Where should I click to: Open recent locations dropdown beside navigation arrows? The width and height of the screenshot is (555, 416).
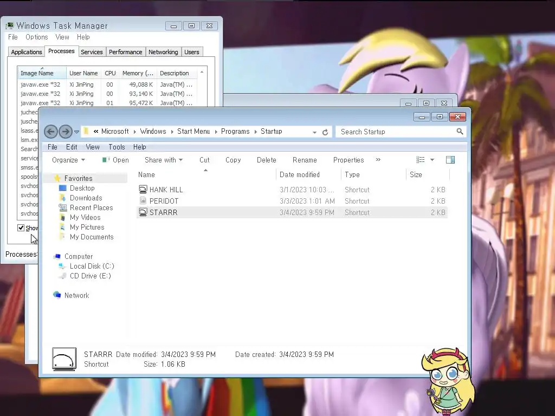tap(76, 132)
